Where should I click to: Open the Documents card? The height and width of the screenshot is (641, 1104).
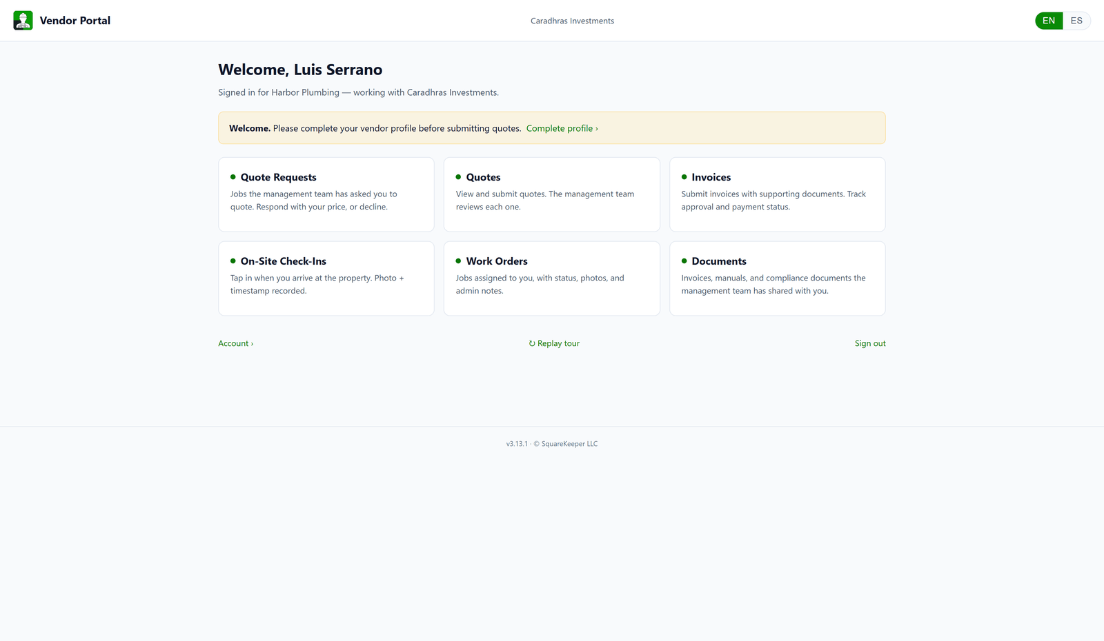(x=778, y=278)
